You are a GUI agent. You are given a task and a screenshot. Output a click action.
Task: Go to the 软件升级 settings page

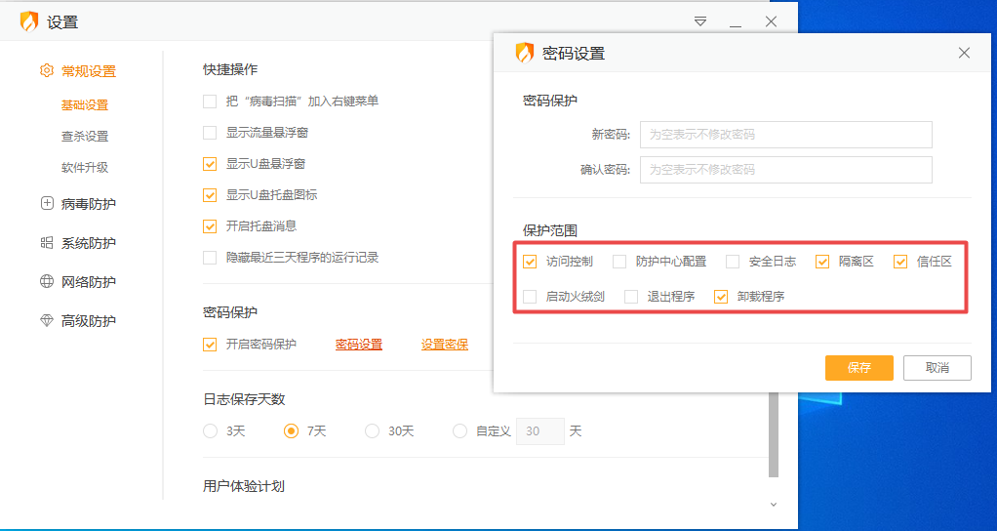pos(85,168)
